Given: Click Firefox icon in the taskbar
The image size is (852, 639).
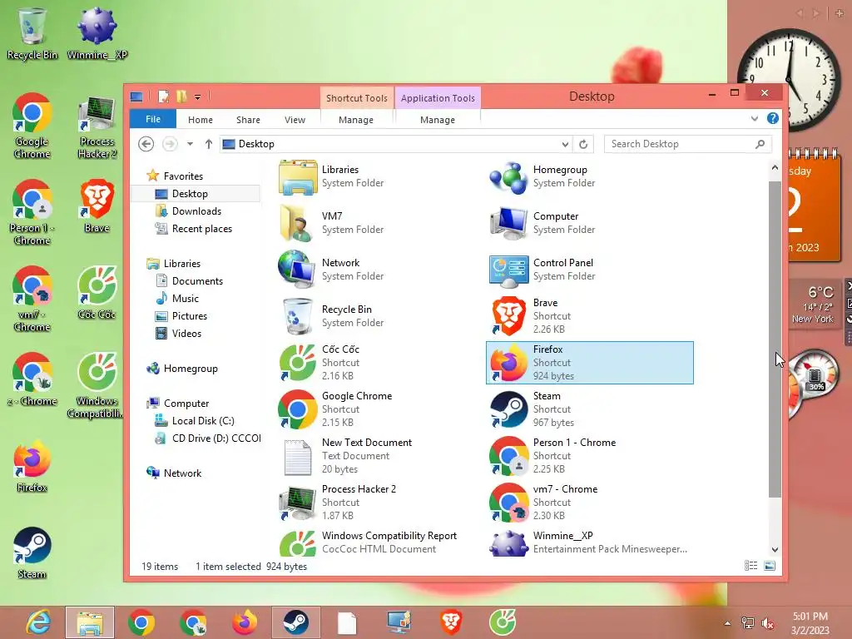Looking at the screenshot, I should coord(245,622).
